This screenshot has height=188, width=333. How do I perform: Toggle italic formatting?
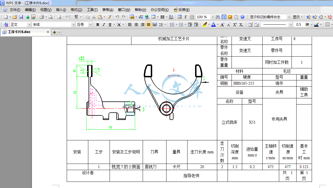104,25
